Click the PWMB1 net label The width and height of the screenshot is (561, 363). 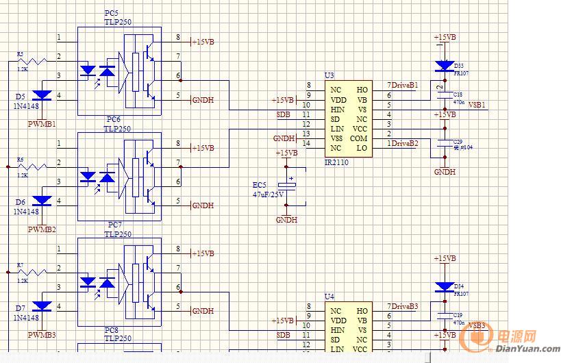42,124
